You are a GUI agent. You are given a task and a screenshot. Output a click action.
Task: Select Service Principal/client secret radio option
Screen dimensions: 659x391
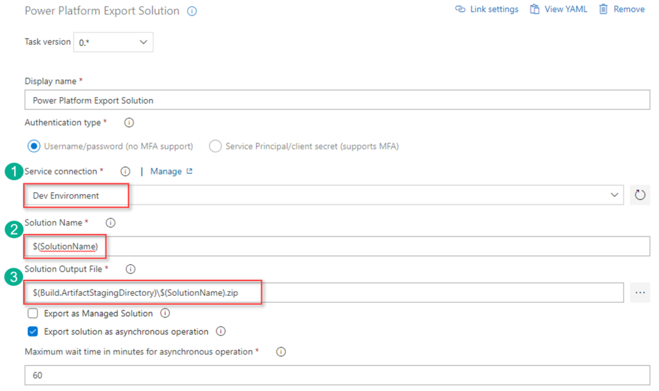click(x=215, y=146)
